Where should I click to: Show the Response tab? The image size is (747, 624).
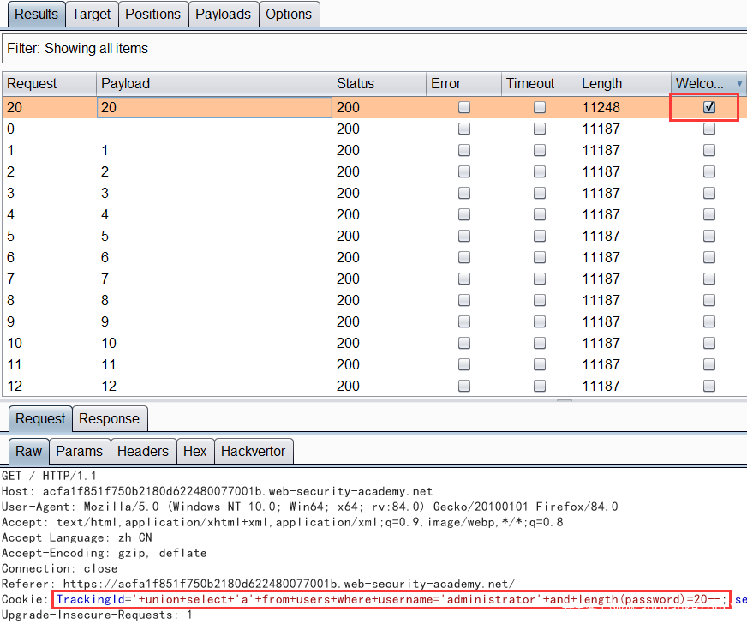[x=109, y=418]
